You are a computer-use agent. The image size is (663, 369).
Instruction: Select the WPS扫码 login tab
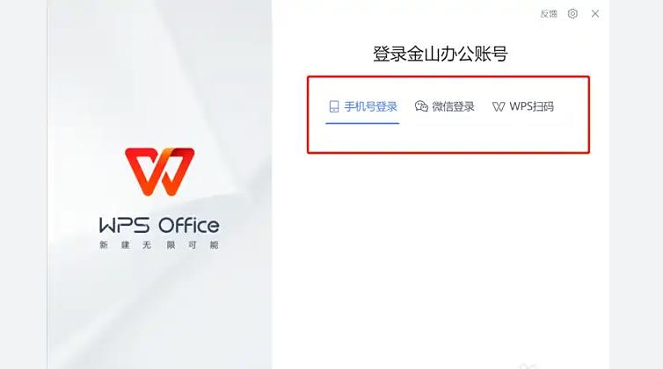click(x=523, y=106)
